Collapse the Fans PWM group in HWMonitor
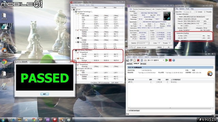This screenshot has height=122, width=218. [x=76, y=42]
